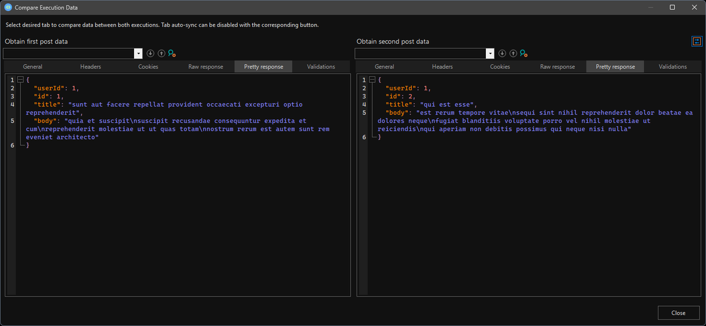Image resolution: width=706 pixels, height=326 pixels.
Task: Toggle the tab auto-sync button
Action: (x=697, y=41)
